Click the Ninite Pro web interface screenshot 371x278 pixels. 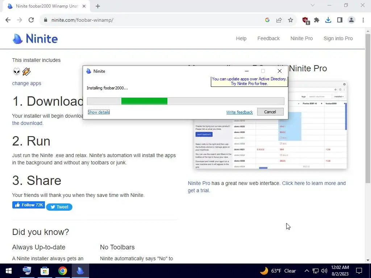click(270, 125)
